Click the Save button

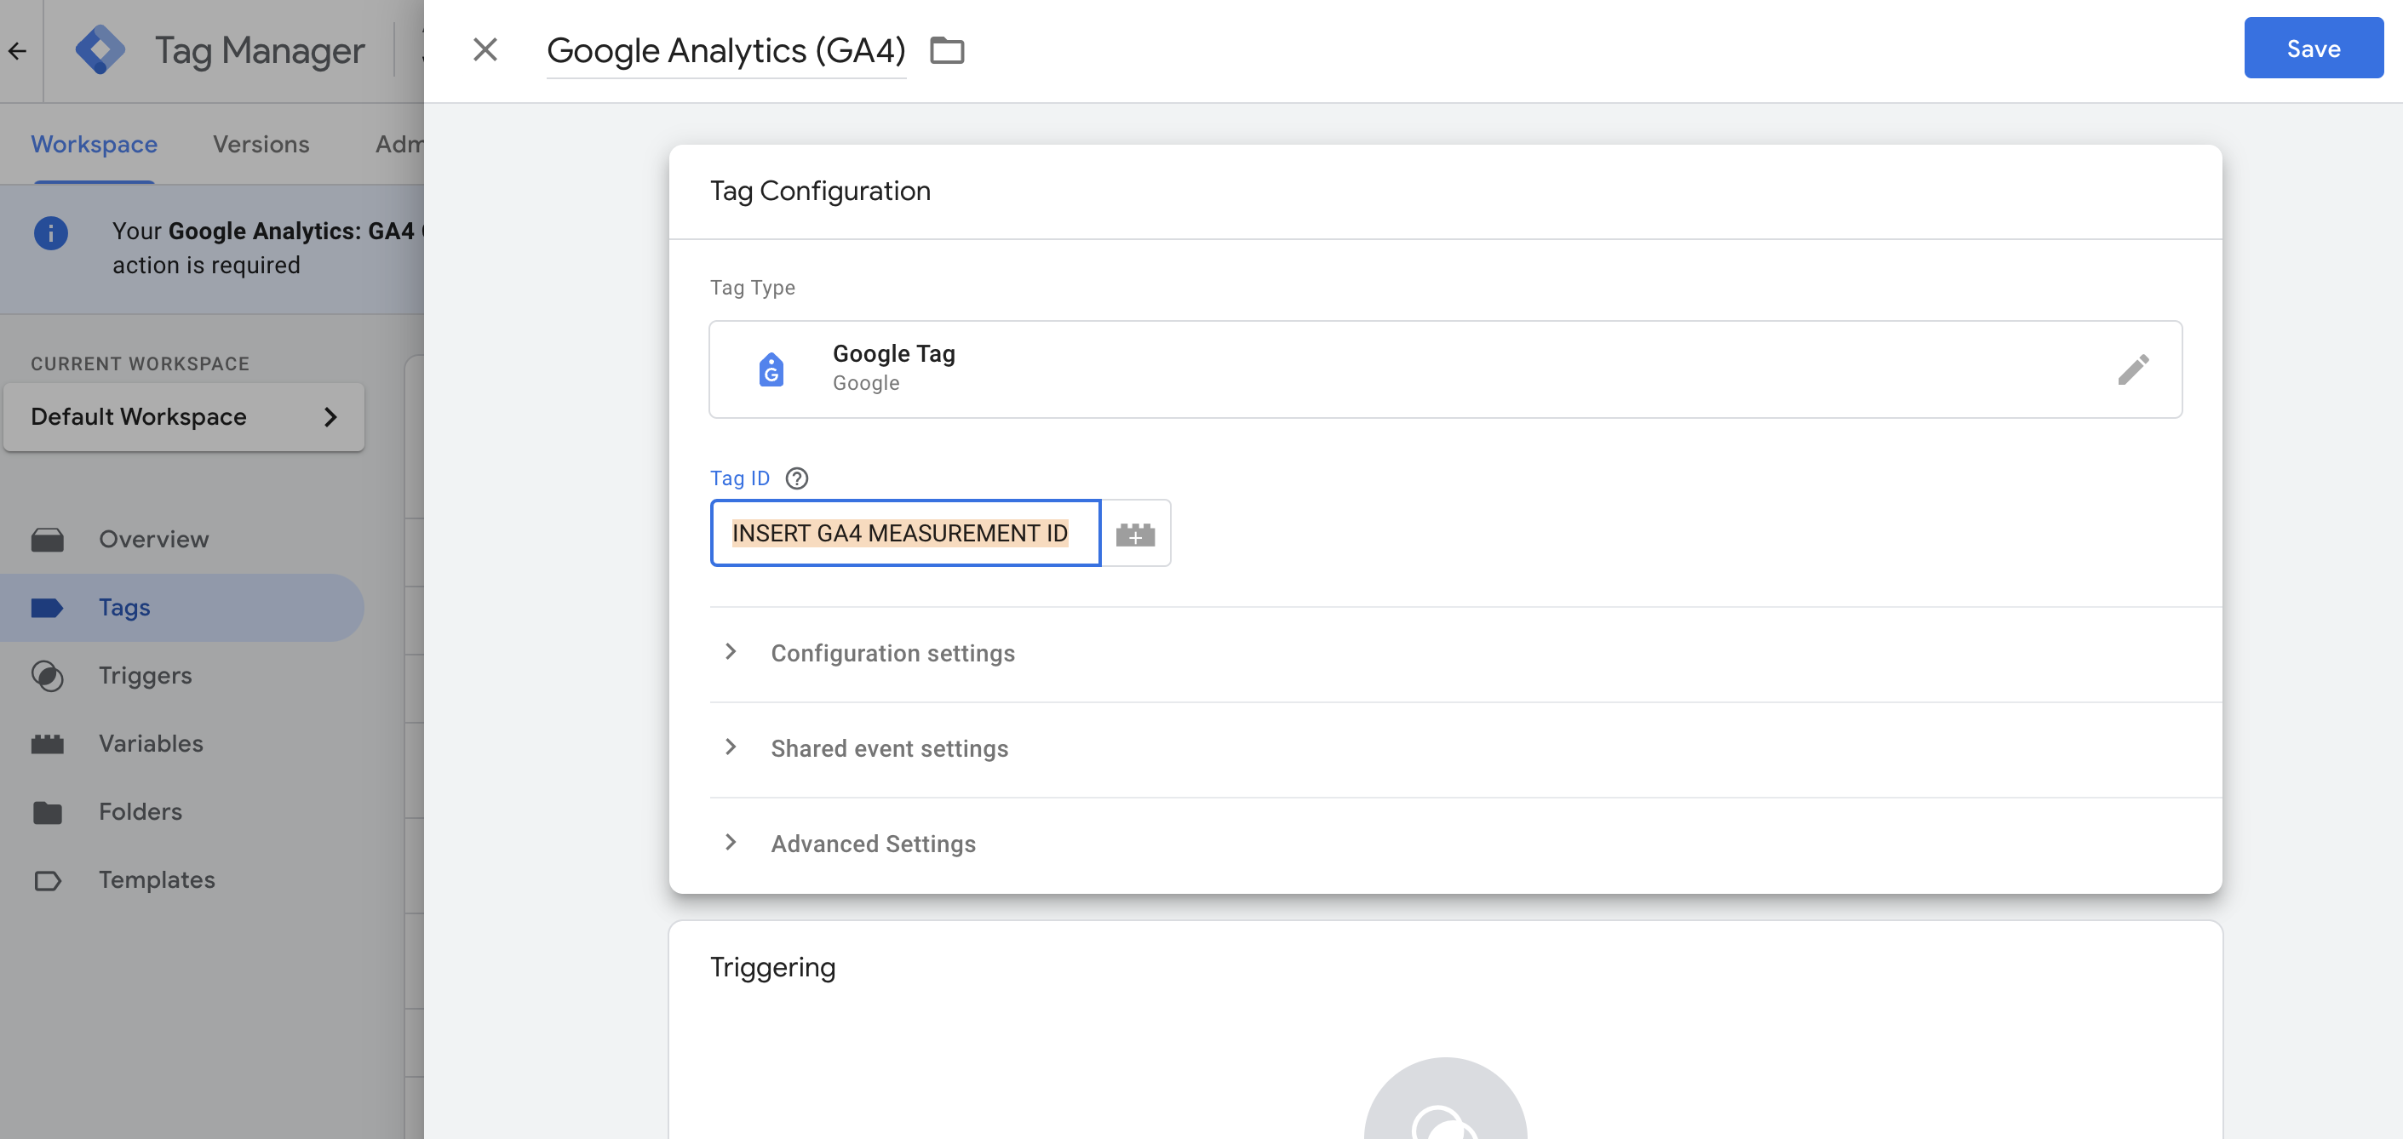(x=2313, y=49)
